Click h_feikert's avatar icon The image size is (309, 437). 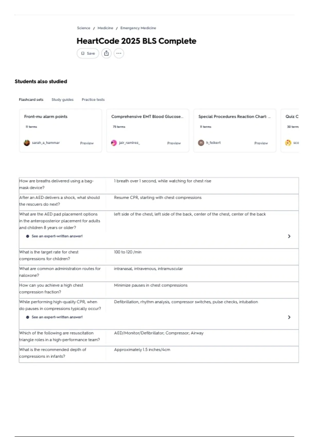[x=201, y=143]
